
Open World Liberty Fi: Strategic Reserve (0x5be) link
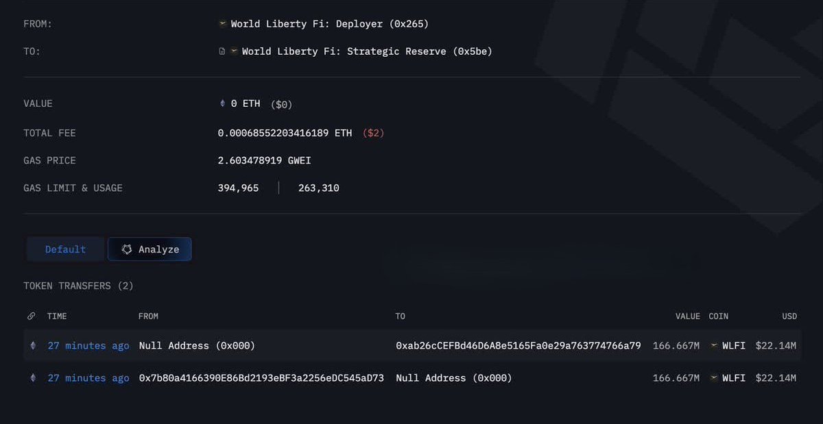click(x=367, y=51)
